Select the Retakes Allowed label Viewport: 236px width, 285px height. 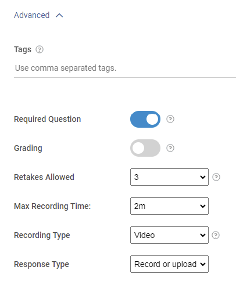[x=44, y=177]
